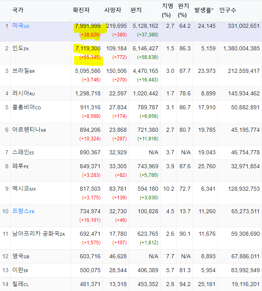Viewport: 262px width, 291px height.
Task: Click UK fatality rate 7.7
Action: (x=170, y=256)
